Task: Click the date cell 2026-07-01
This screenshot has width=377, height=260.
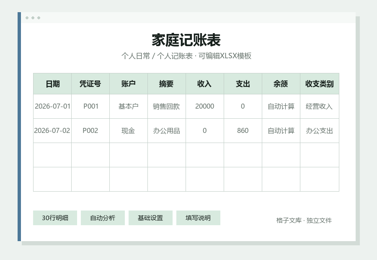Action: tap(52, 107)
